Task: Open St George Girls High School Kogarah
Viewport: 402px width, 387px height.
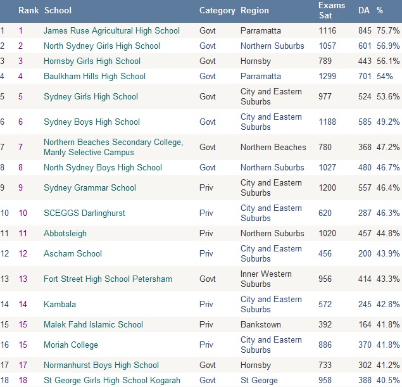Action: [112, 380]
